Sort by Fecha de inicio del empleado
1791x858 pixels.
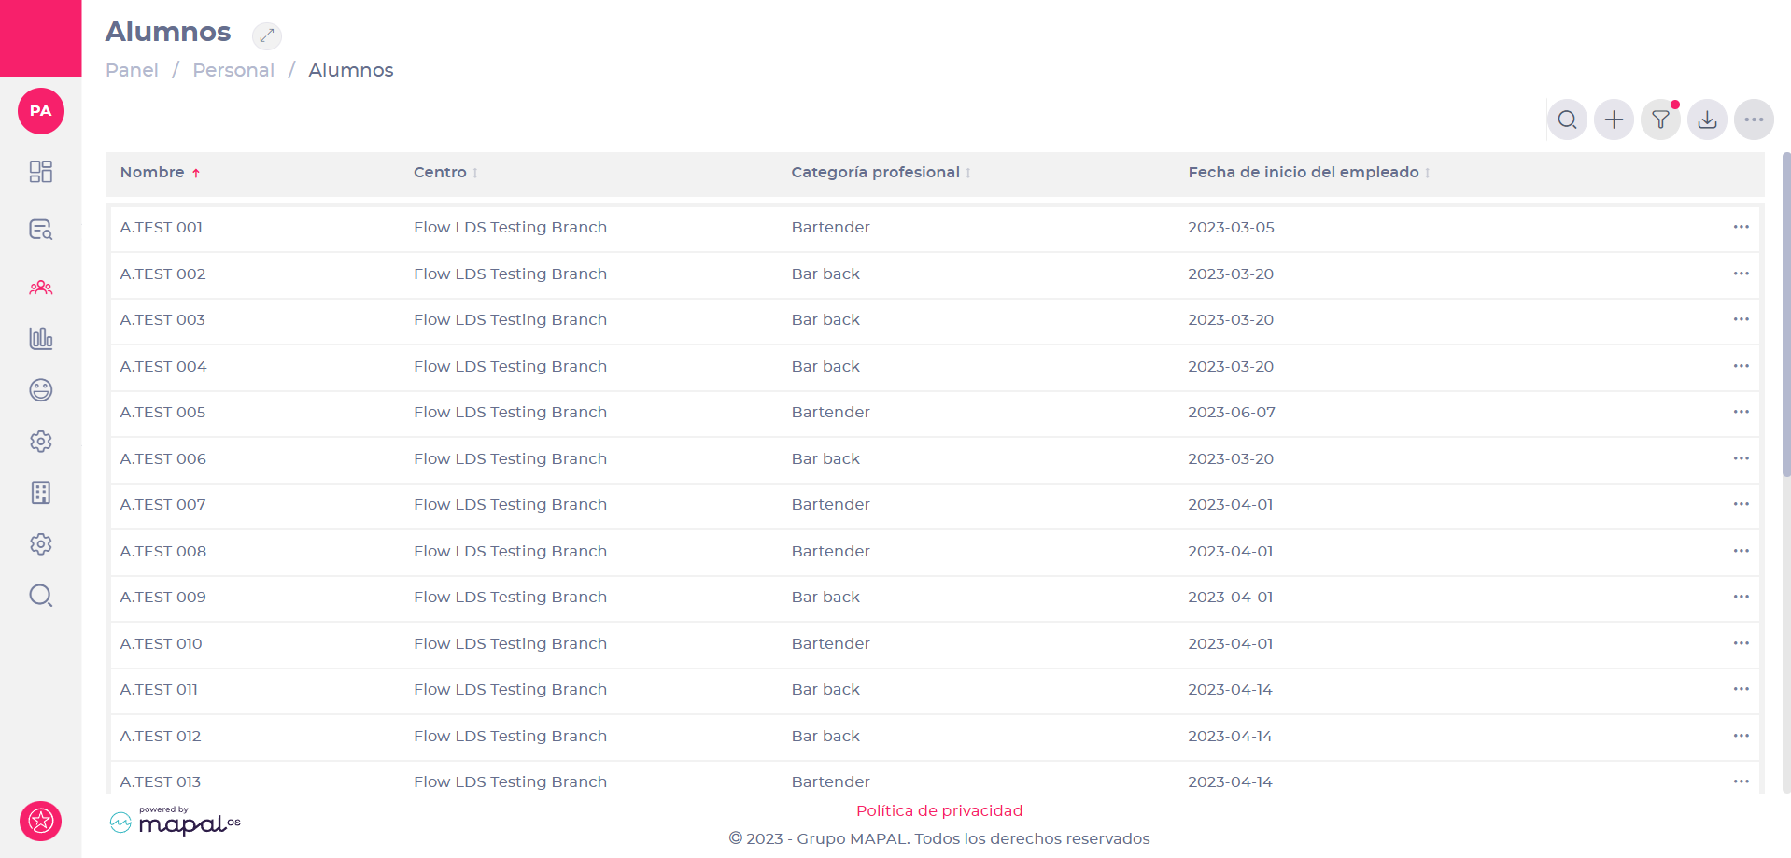(1308, 173)
